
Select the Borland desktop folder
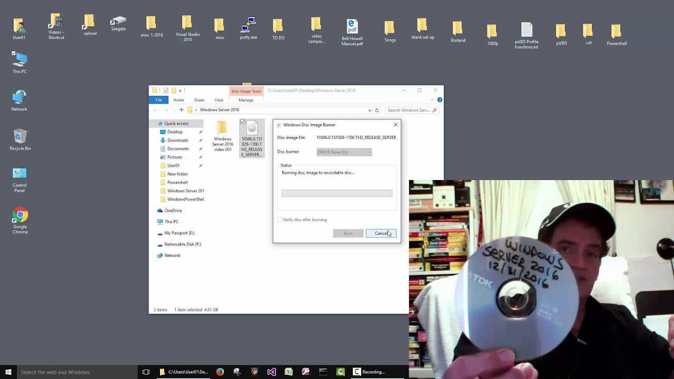458,32
